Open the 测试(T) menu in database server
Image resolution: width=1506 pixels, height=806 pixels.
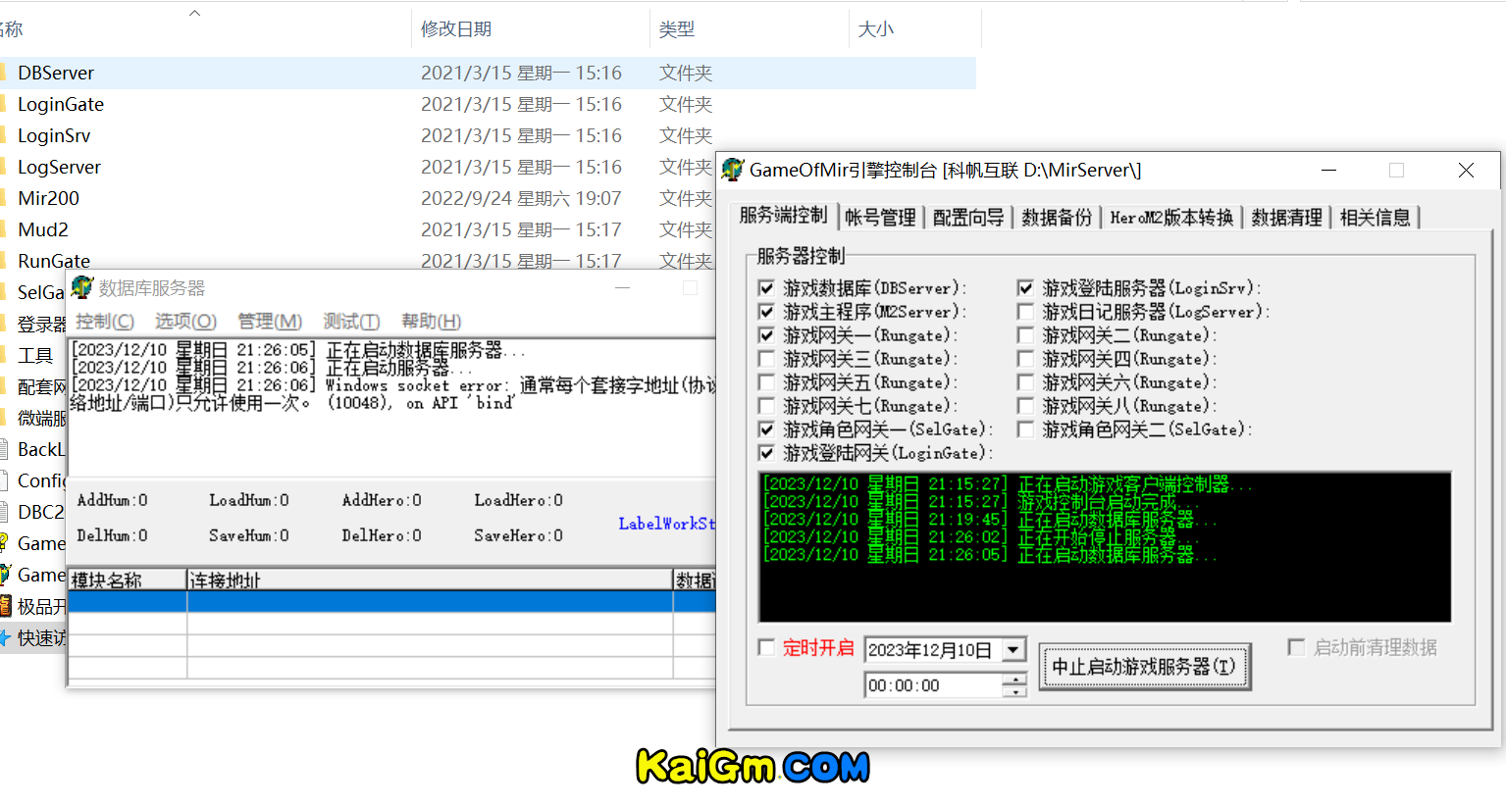(351, 322)
